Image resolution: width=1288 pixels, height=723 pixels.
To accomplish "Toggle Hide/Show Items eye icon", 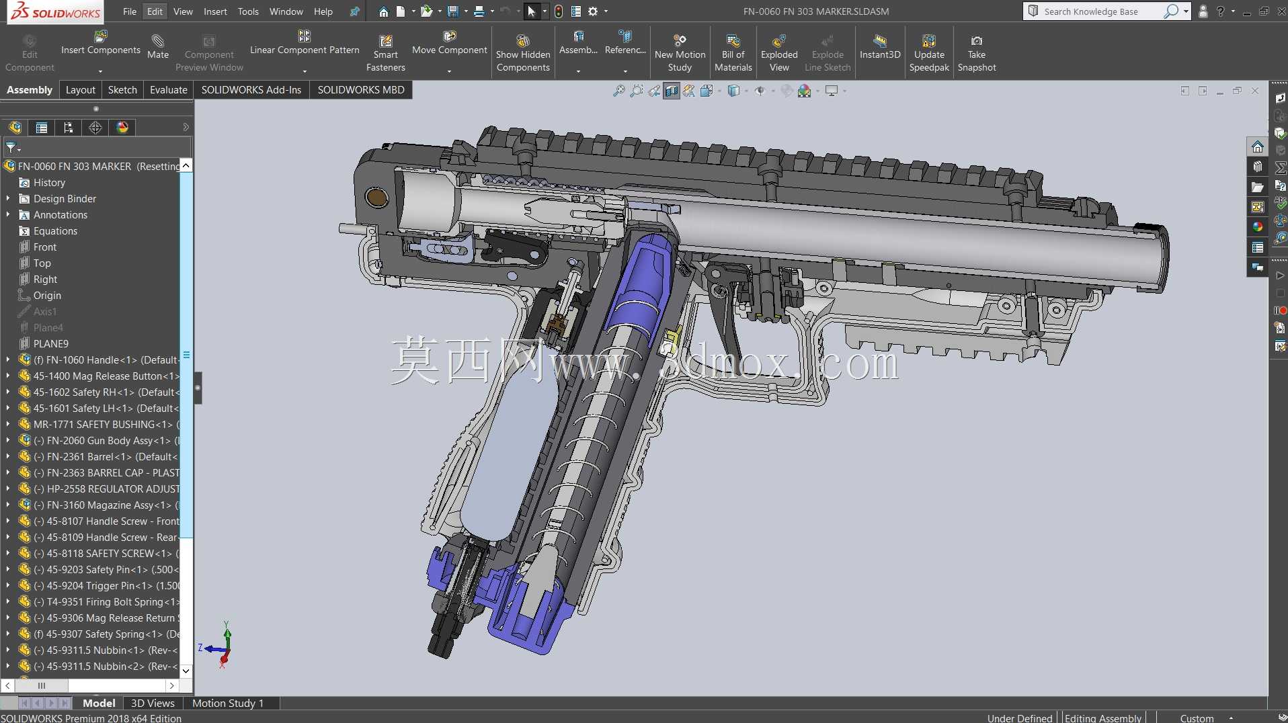I will [760, 91].
